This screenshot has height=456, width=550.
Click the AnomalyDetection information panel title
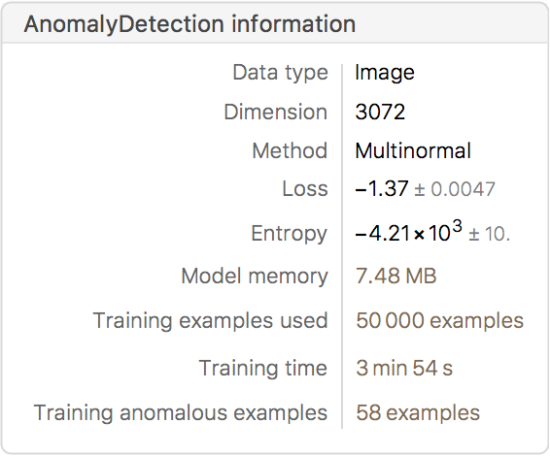189,24
